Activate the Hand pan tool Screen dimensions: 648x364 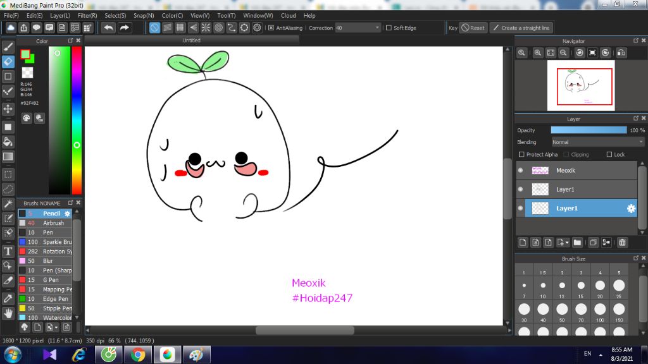[x=8, y=313]
